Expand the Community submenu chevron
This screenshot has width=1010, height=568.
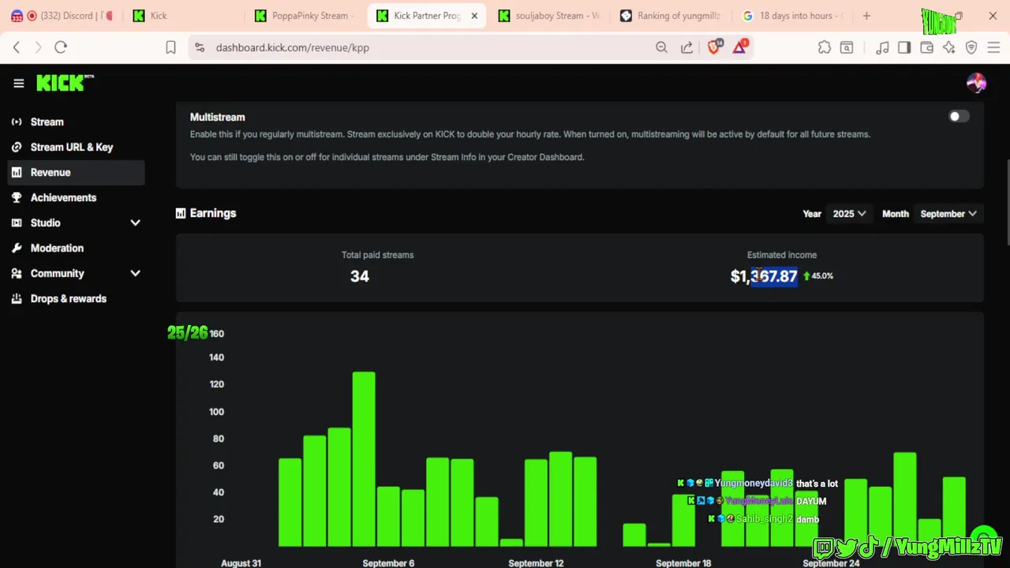pos(135,273)
